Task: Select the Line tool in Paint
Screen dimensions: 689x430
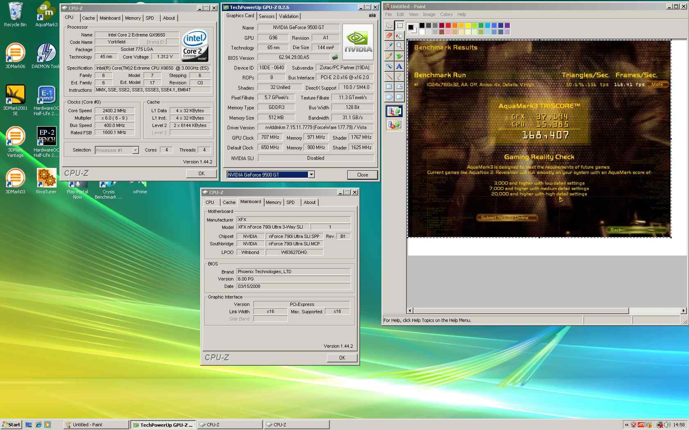Action: point(389,77)
